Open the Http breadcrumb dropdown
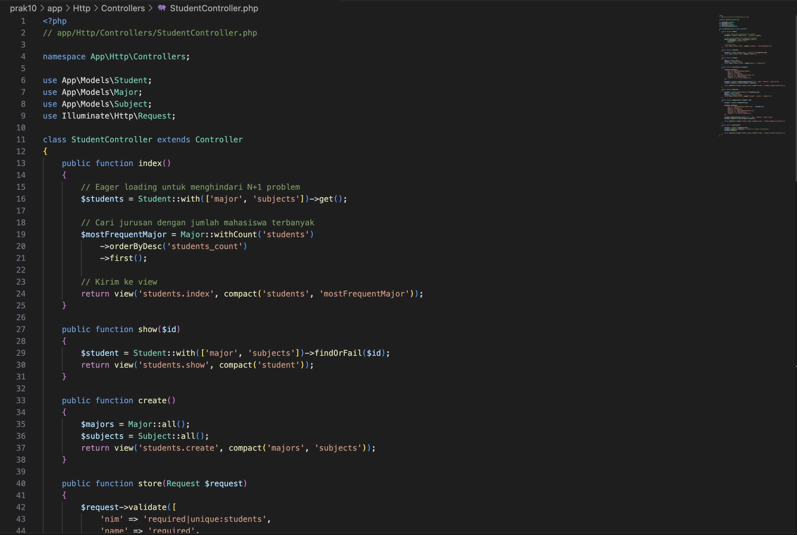The height and width of the screenshot is (535, 797). [x=81, y=8]
